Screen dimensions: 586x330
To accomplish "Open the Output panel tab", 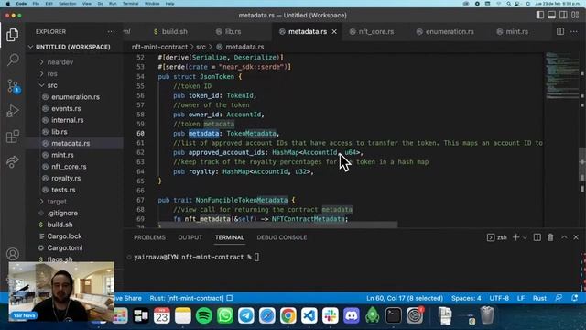I will 190,237.
